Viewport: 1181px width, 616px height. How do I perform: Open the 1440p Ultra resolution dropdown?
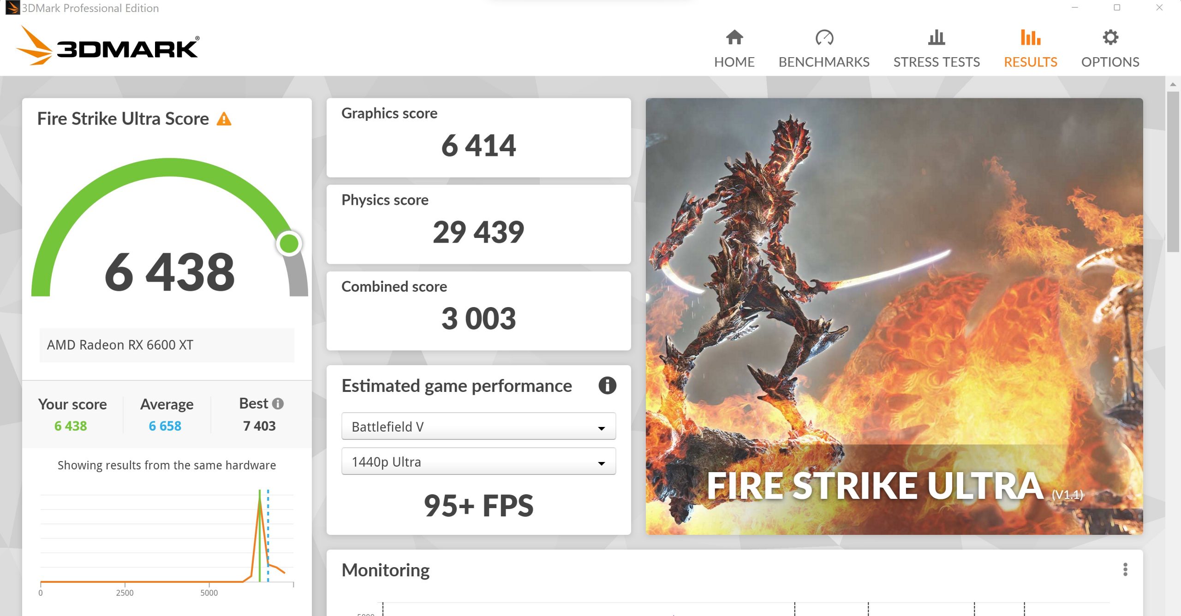pos(478,462)
